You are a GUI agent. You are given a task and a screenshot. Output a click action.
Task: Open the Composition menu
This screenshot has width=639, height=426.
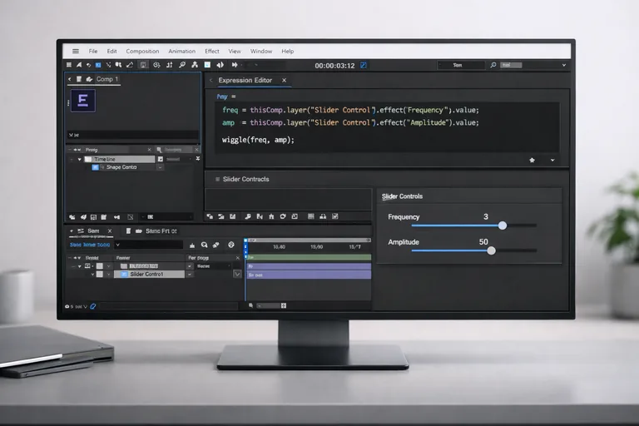pyautogui.click(x=142, y=51)
